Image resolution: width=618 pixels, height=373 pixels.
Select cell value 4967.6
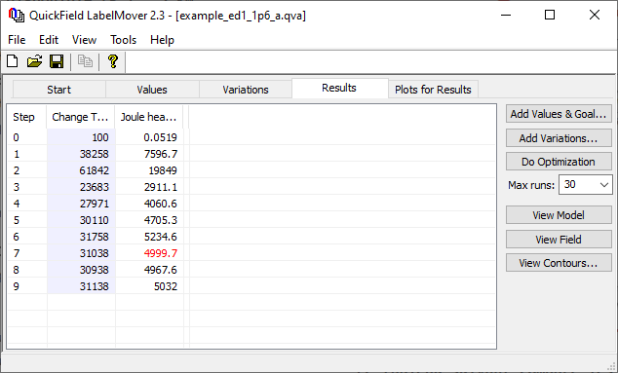(x=161, y=270)
